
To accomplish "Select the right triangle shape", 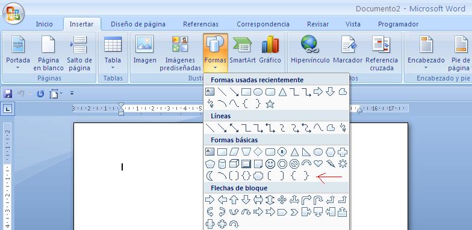I will click(x=306, y=152).
